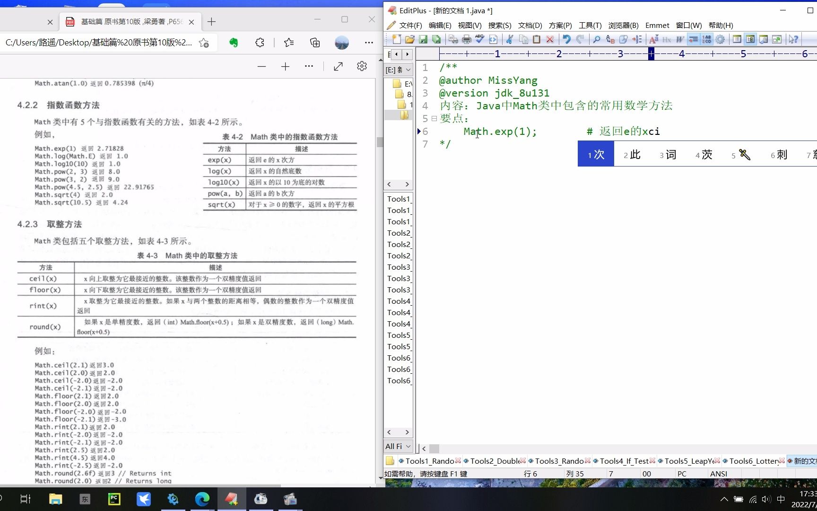Click Open file icon in EditPlus toolbar
817x511 pixels.
[409, 39]
